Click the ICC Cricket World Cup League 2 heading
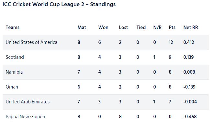The width and height of the screenshot is (213, 126). [x=59, y=4]
